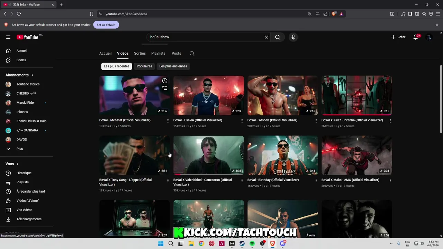
Task: Open the account avatar menu
Action: 429,37
